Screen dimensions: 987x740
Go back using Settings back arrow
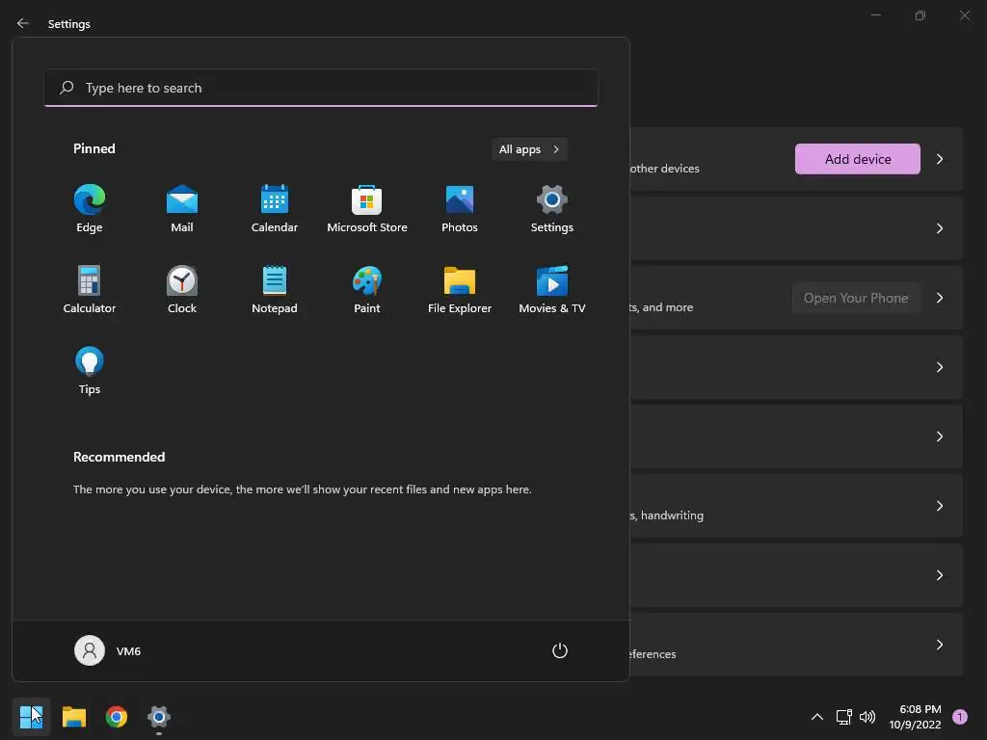pyautogui.click(x=23, y=23)
